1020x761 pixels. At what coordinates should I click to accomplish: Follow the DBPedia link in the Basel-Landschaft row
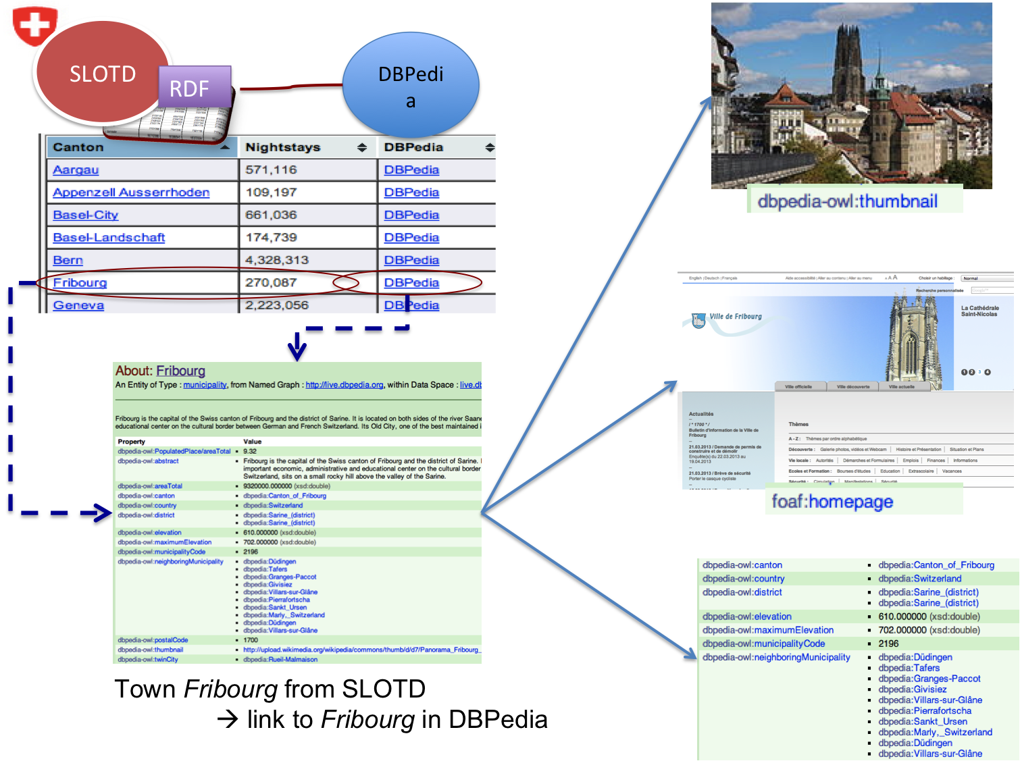tap(412, 238)
